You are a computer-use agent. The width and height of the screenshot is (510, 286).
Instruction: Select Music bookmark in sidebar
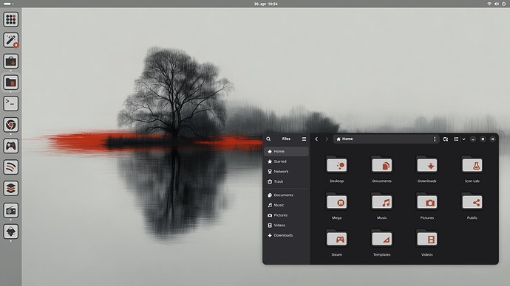[x=286, y=205]
